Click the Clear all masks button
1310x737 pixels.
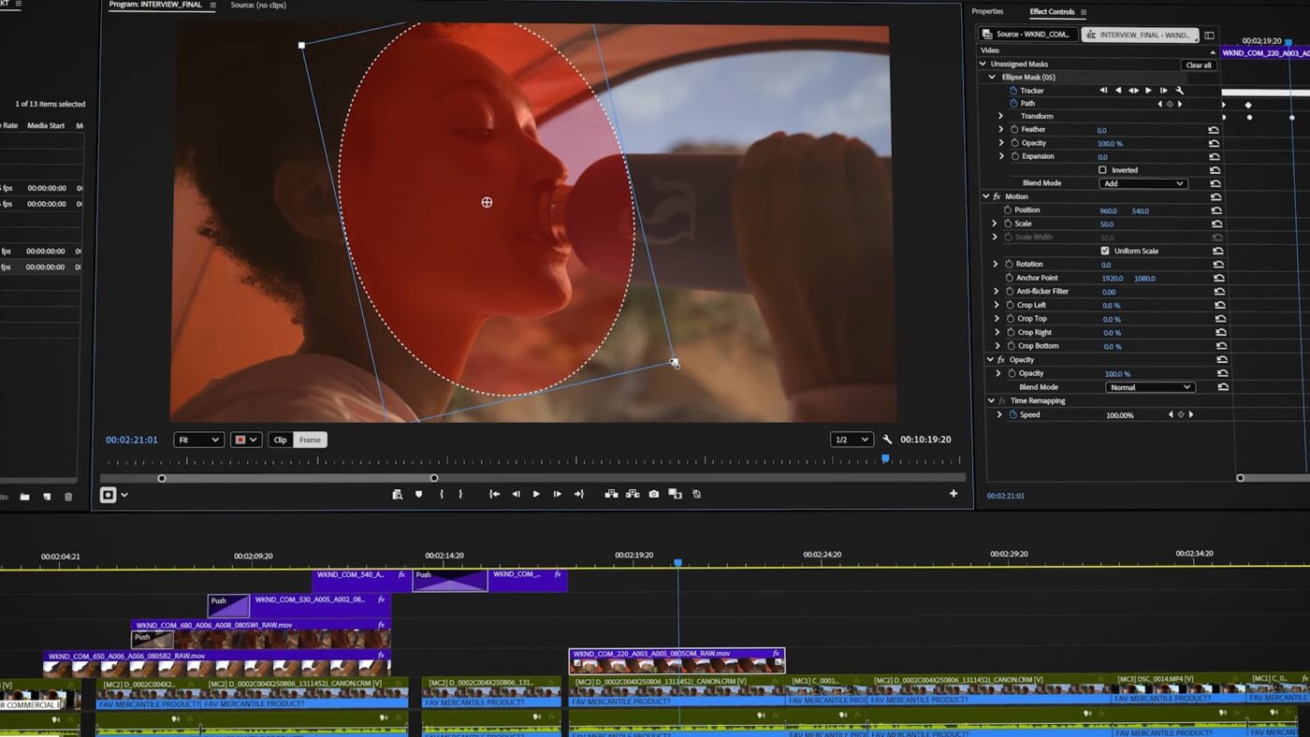[x=1199, y=65]
